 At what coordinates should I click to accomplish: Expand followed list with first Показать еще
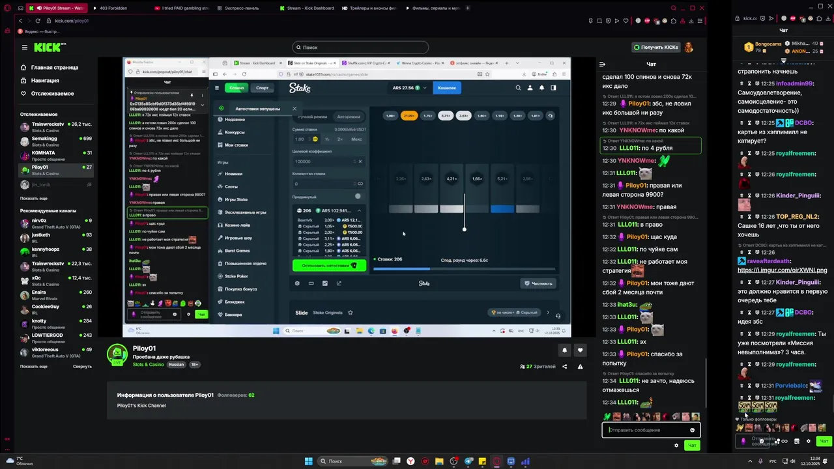[x=34, y=198]
